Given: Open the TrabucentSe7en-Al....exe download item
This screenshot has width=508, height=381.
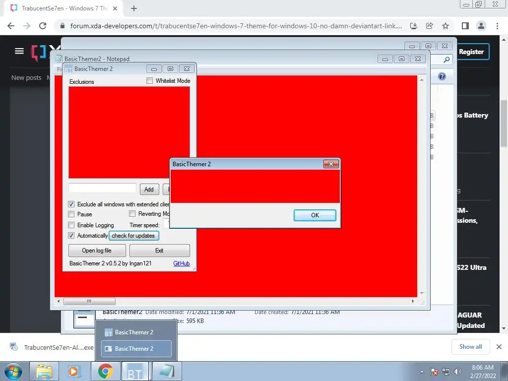Looking at the screenshot, I should point(52,347).
